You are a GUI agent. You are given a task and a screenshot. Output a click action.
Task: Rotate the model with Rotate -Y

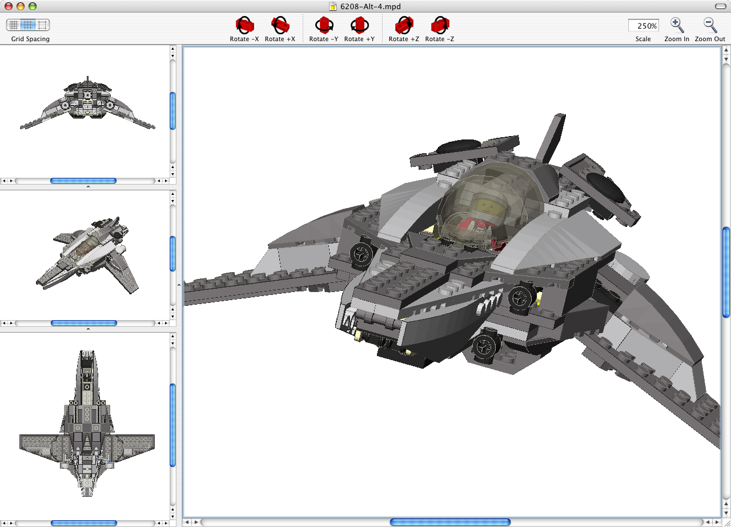click(x=324, y=25)
